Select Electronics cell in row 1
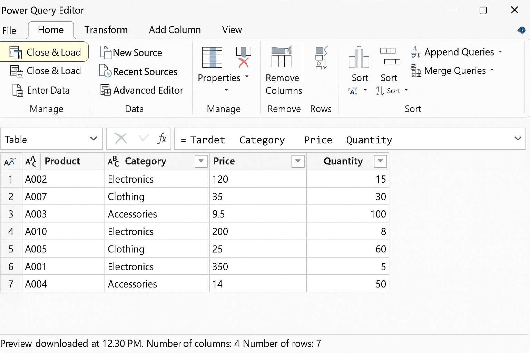The width and height of the screenshot is (530, 353). 157,179
